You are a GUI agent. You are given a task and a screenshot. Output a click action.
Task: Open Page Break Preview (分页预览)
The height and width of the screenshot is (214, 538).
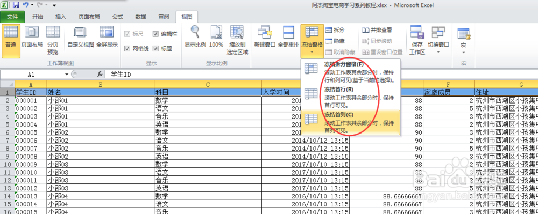(x=53, y=40)
